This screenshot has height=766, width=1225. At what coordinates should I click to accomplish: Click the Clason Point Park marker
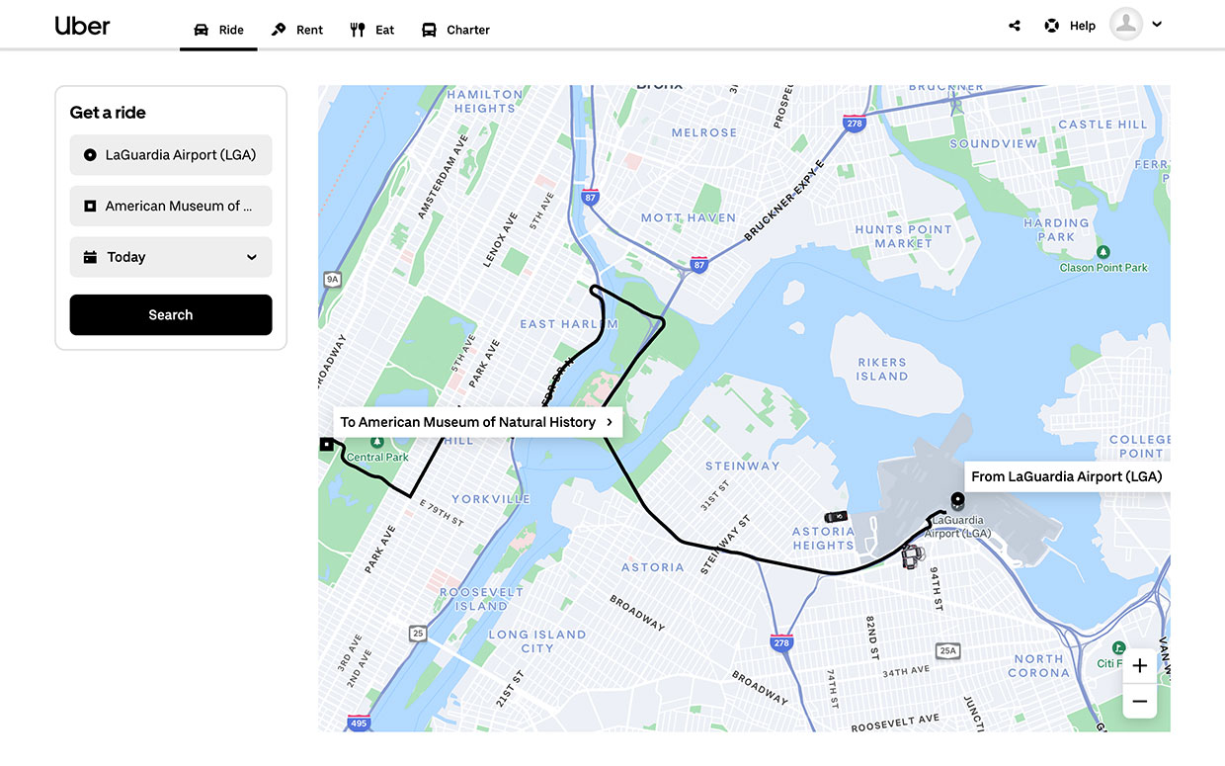[x=1103, y=252]
